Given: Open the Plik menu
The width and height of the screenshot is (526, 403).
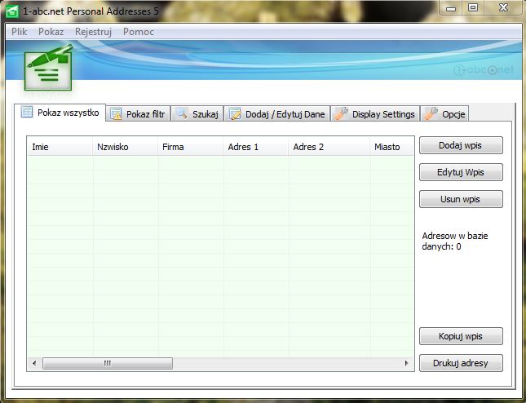Looking at the screenshot, I should [19, 32].
